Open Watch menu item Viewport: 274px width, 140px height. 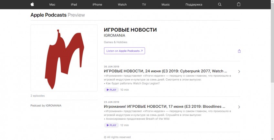point(122,5)
